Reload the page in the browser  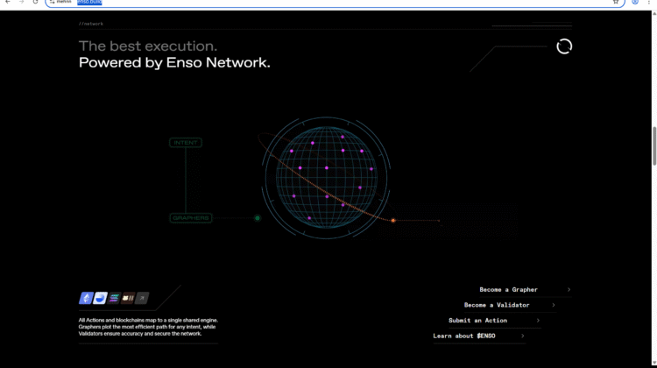click(x=34, y=3)
